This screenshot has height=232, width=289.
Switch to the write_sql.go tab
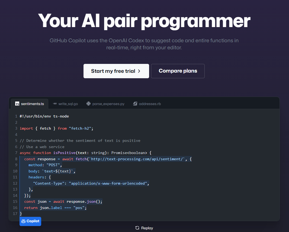65,104
